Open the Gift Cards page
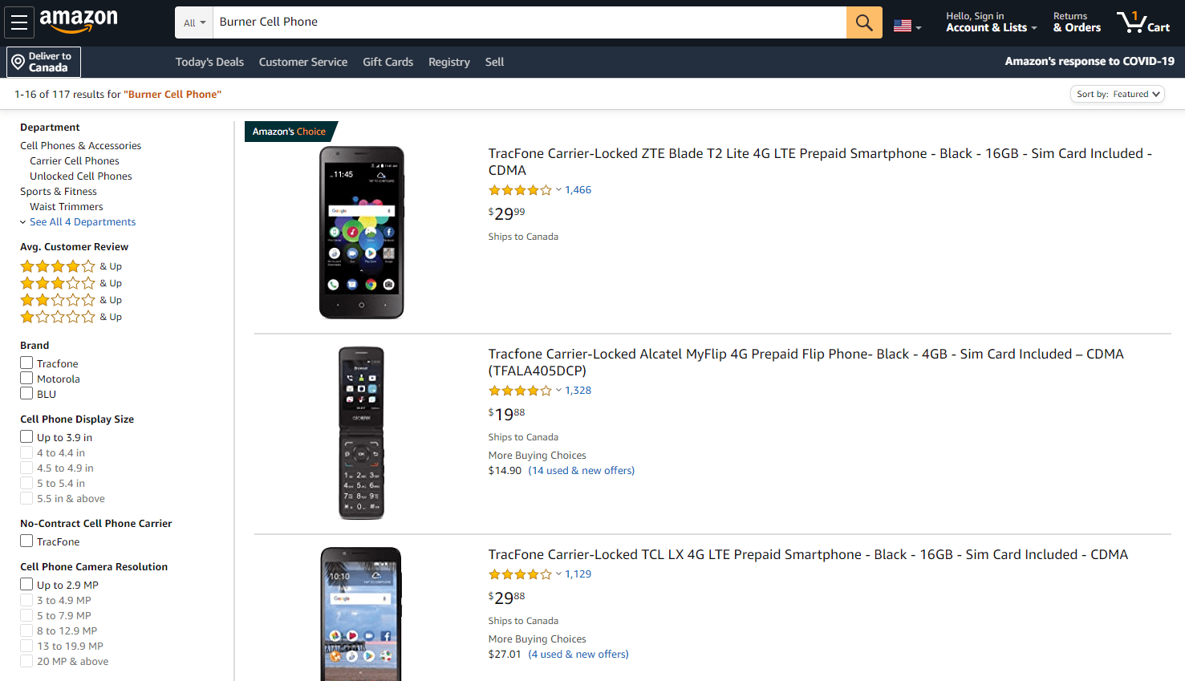 click(388, 62)
